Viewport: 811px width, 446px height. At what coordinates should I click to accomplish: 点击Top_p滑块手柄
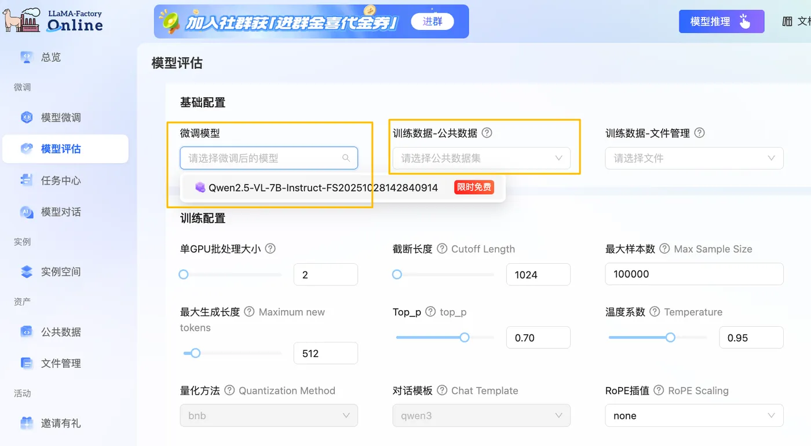(465, 337)
